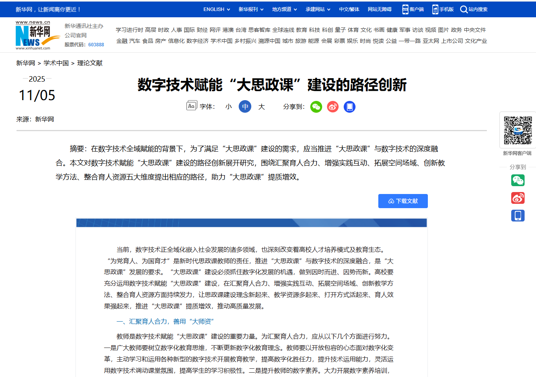536x377 pixels.
Task: Click the sidebar mobile phone share icon
Action: tap(518, 216)
